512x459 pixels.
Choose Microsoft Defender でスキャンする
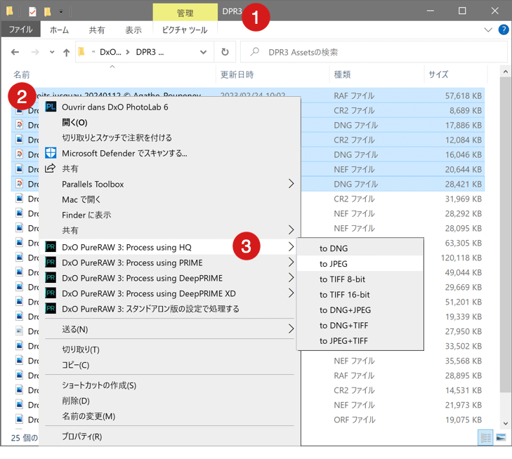169,153
